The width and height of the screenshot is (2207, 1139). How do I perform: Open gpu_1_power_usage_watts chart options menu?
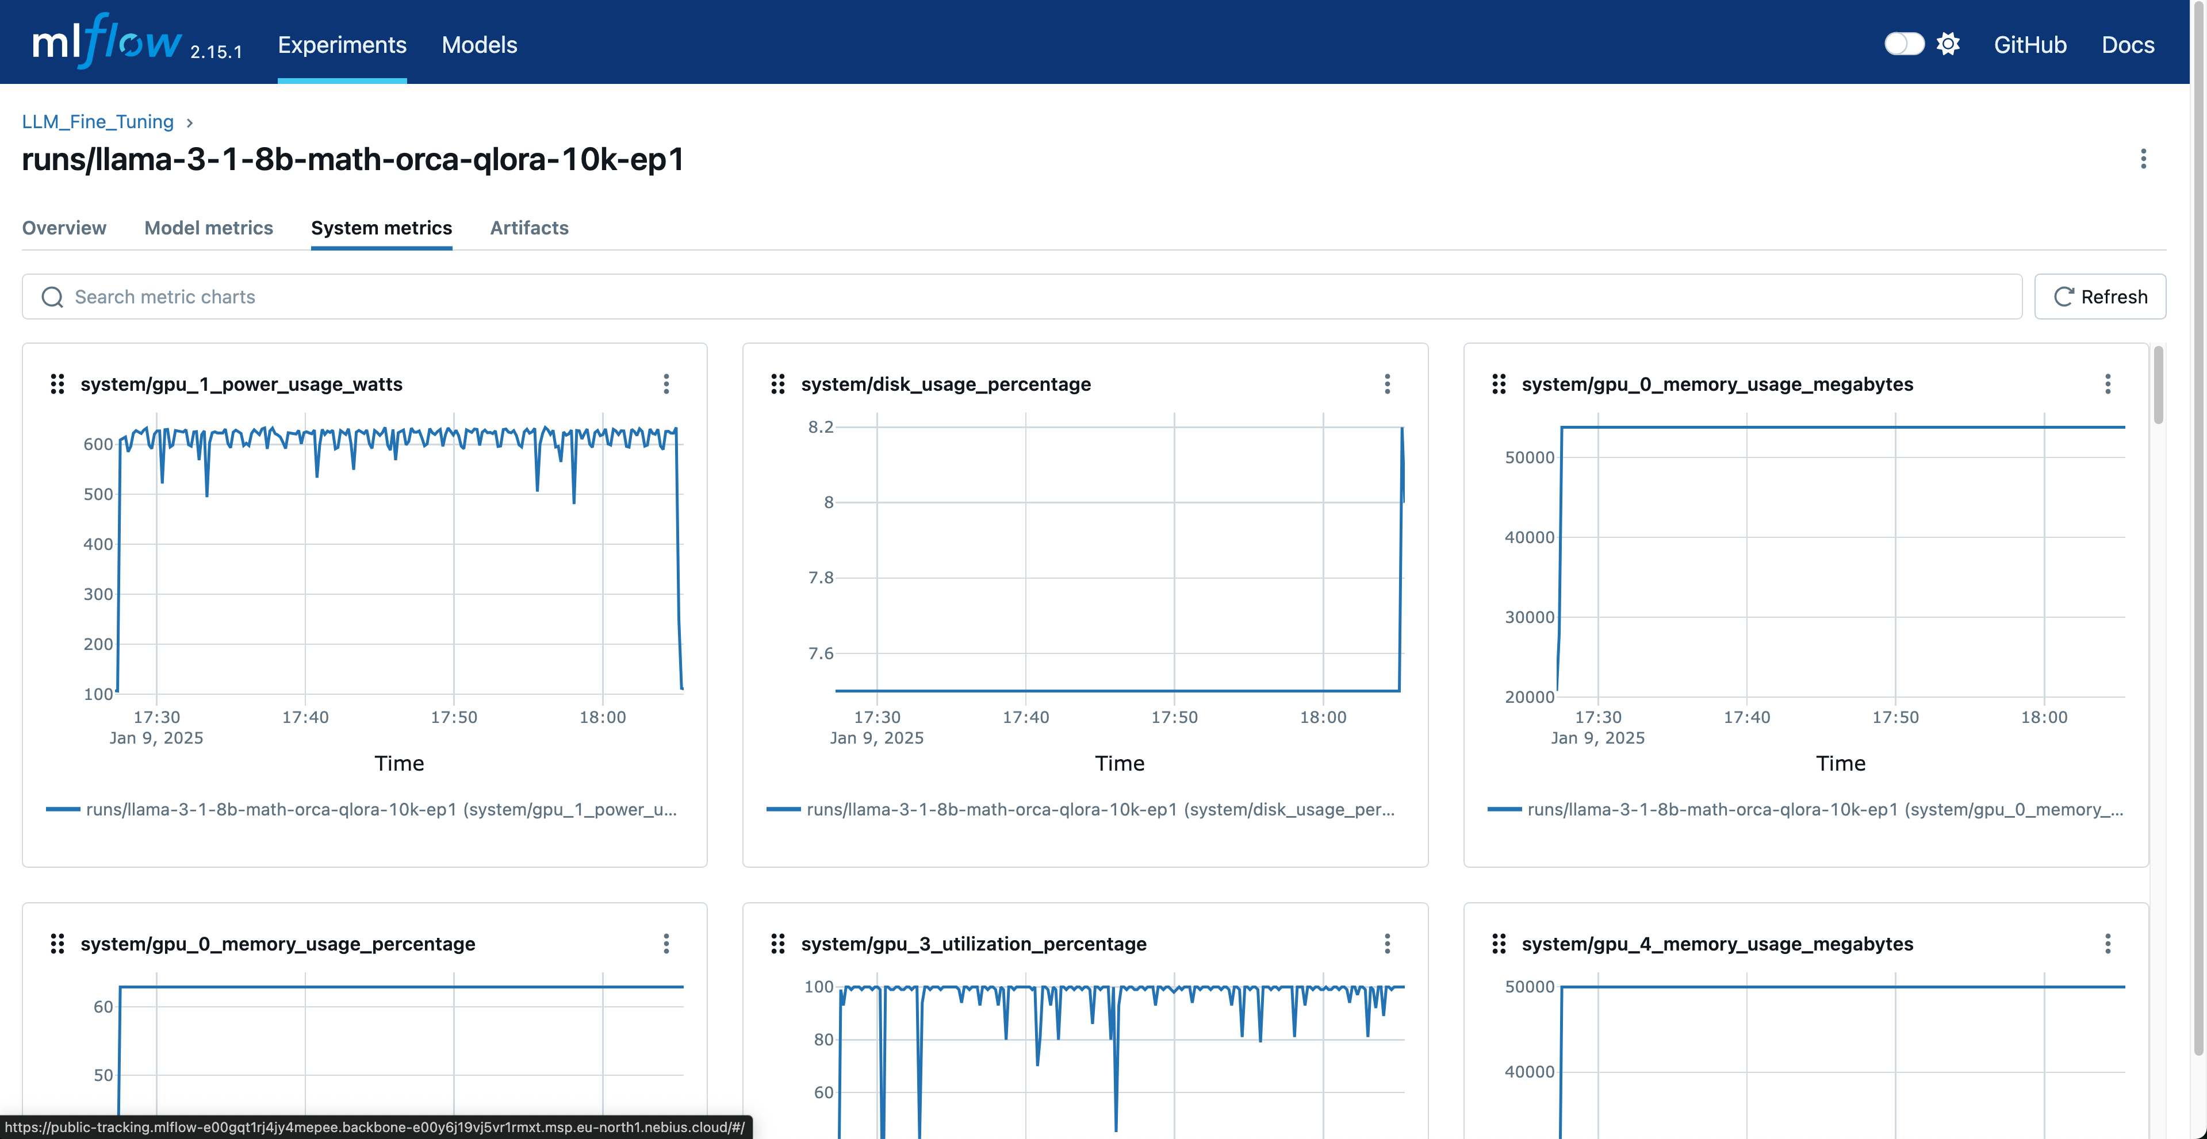[x=666, y=384]
